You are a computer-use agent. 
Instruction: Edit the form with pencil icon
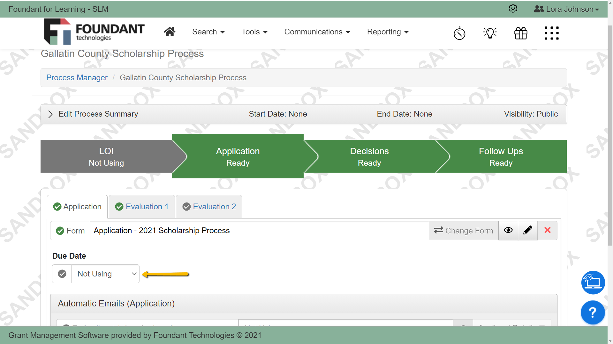tap(528, 230)
